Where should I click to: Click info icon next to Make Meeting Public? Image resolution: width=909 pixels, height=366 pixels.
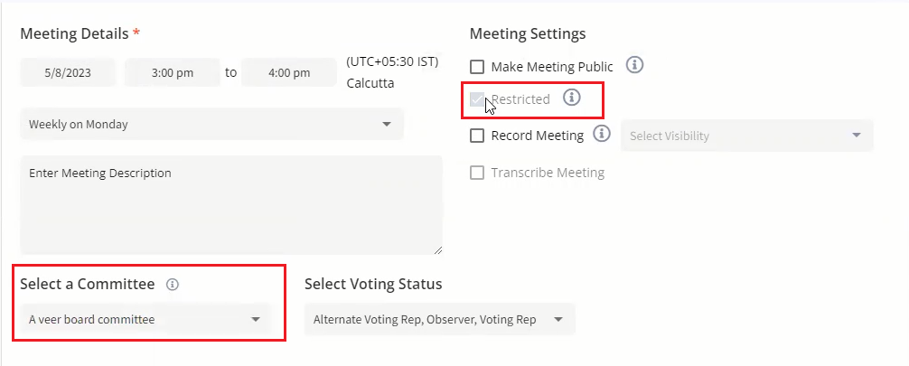(634, 65)
